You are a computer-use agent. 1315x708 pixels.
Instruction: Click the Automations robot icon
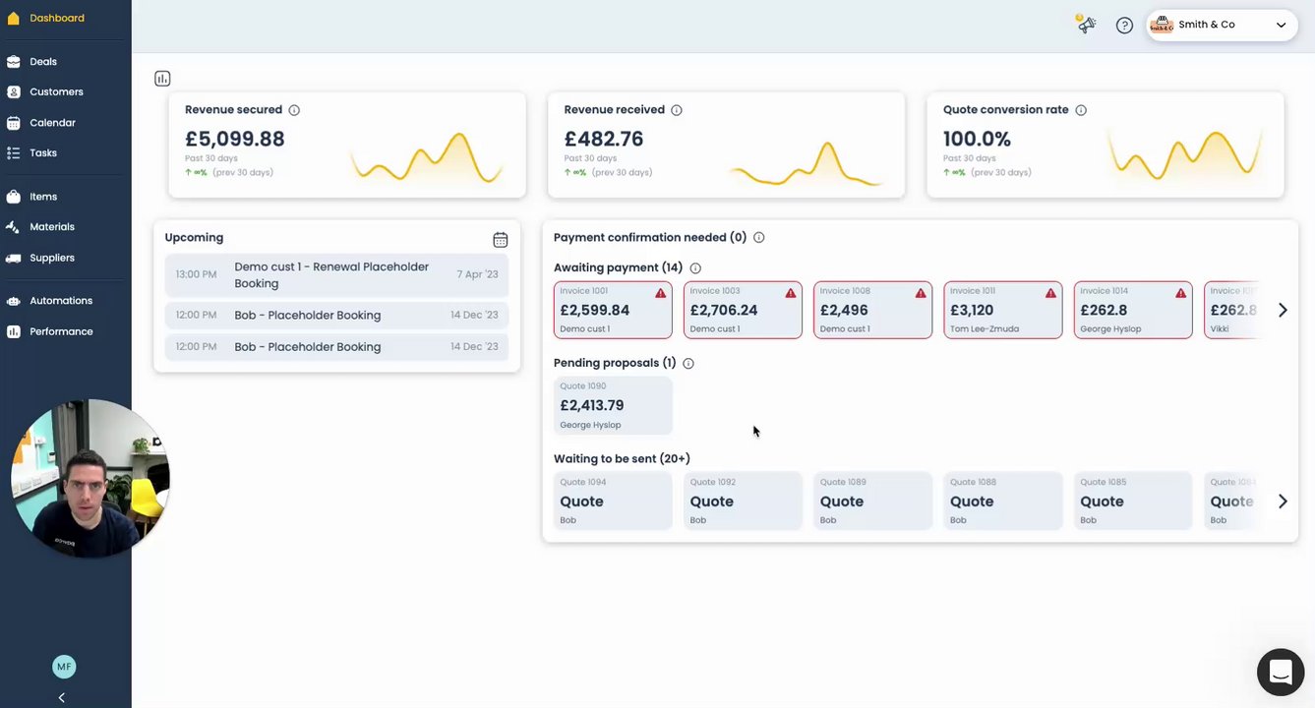pos(14,301)
